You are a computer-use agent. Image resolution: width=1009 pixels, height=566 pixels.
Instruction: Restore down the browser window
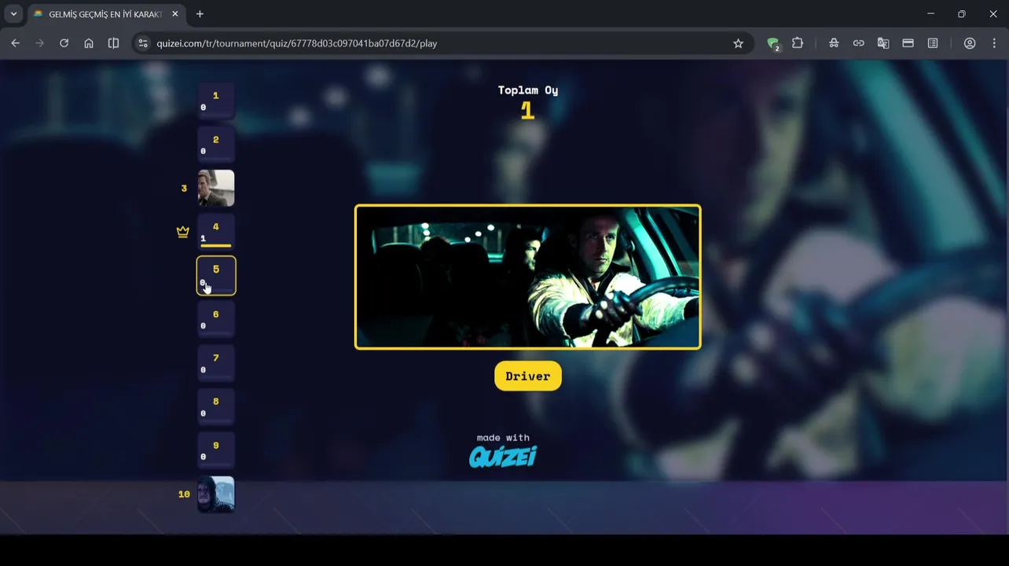(x=961, y=14)
